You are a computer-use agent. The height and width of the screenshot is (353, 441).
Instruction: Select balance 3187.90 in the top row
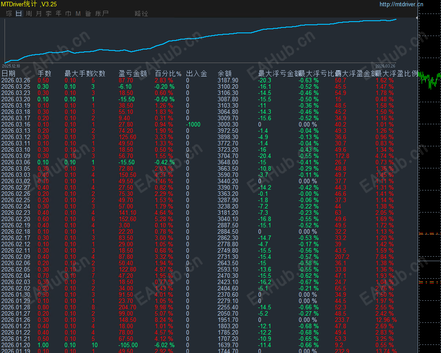coord(228,81)
